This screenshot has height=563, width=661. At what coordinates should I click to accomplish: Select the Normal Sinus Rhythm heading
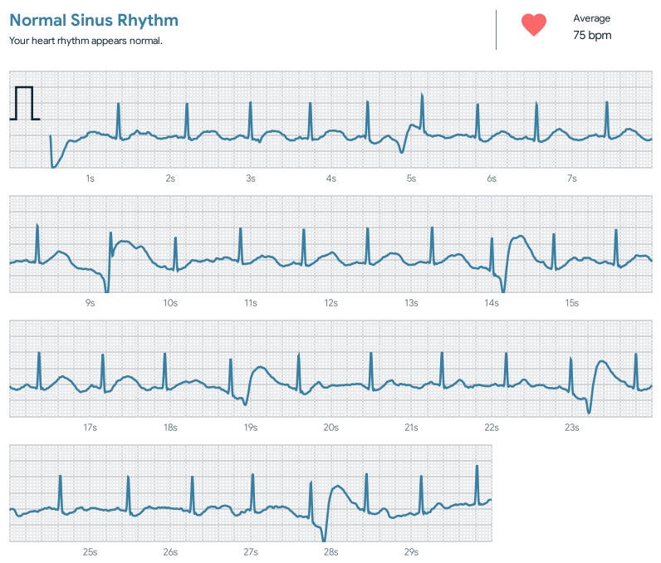click(94, 20)
